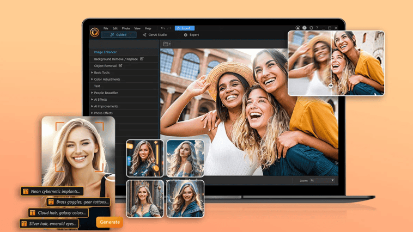Open the user account icon
The width and height of the screenshot is (413, 232).
pos(298,28)
